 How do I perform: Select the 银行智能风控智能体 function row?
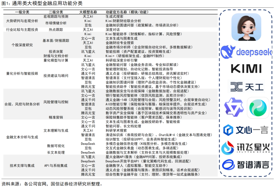coord(145,95)
